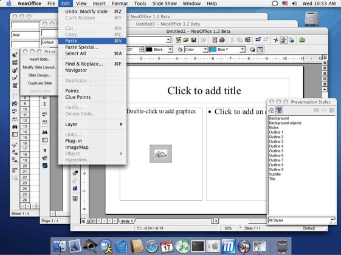
Task: Click the Open folder icon in toolbar
Action: [186, 40]
